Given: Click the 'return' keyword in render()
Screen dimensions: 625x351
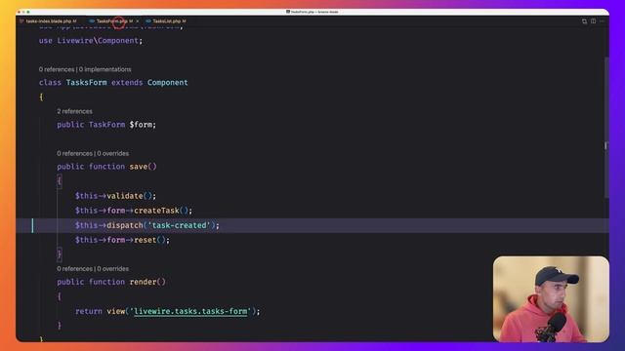Looking at the screenshot, I should 89,311.
